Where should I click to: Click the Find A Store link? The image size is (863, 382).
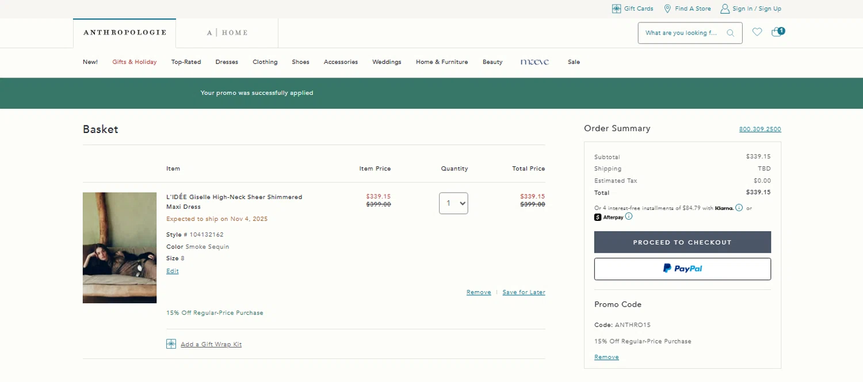tap(693, 9)
